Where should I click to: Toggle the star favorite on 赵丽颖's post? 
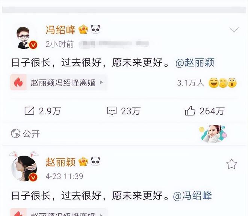pos(231,164)
